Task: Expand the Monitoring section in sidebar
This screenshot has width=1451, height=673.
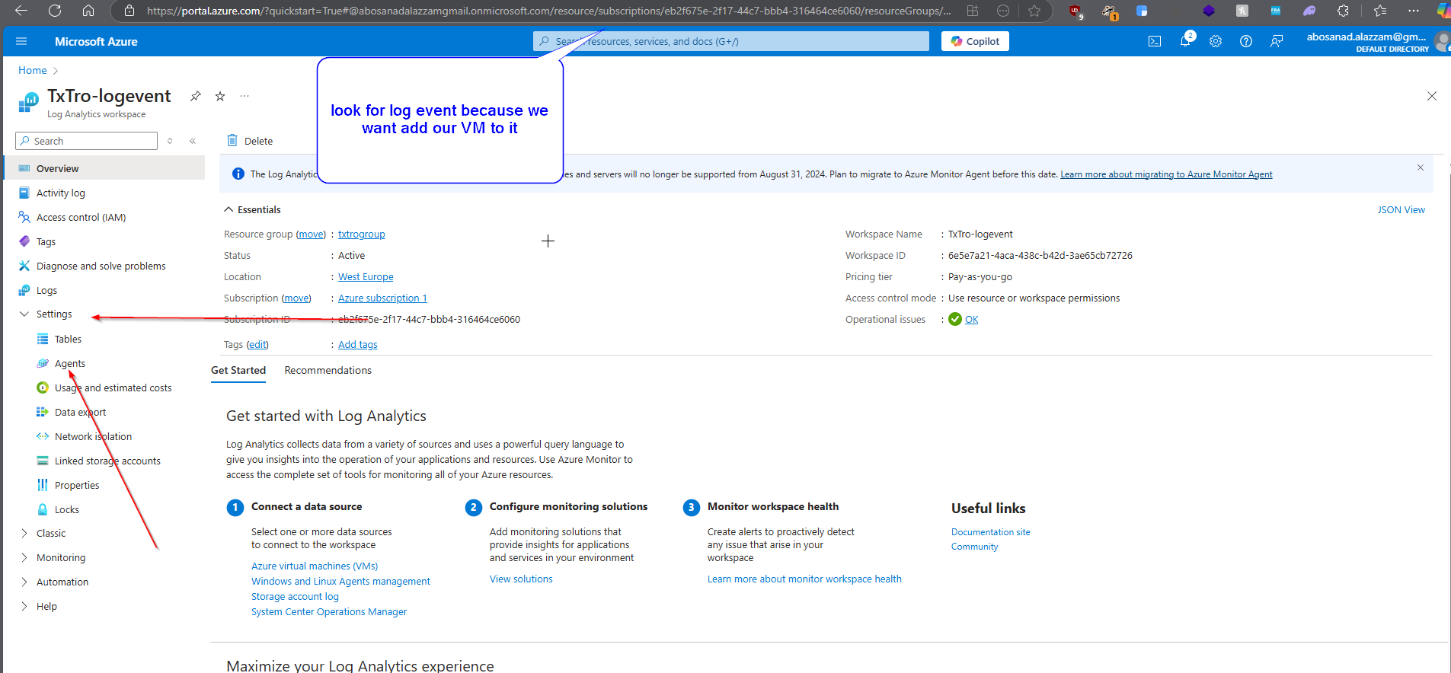Action: point(24,557)
